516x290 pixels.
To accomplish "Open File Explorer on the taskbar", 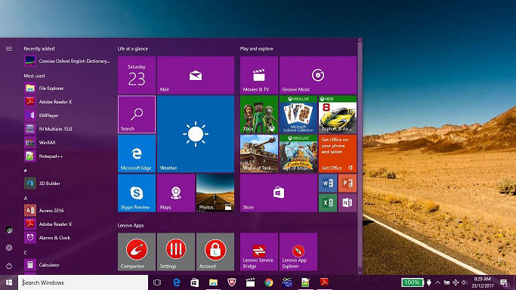I will (x=213, y=282).
